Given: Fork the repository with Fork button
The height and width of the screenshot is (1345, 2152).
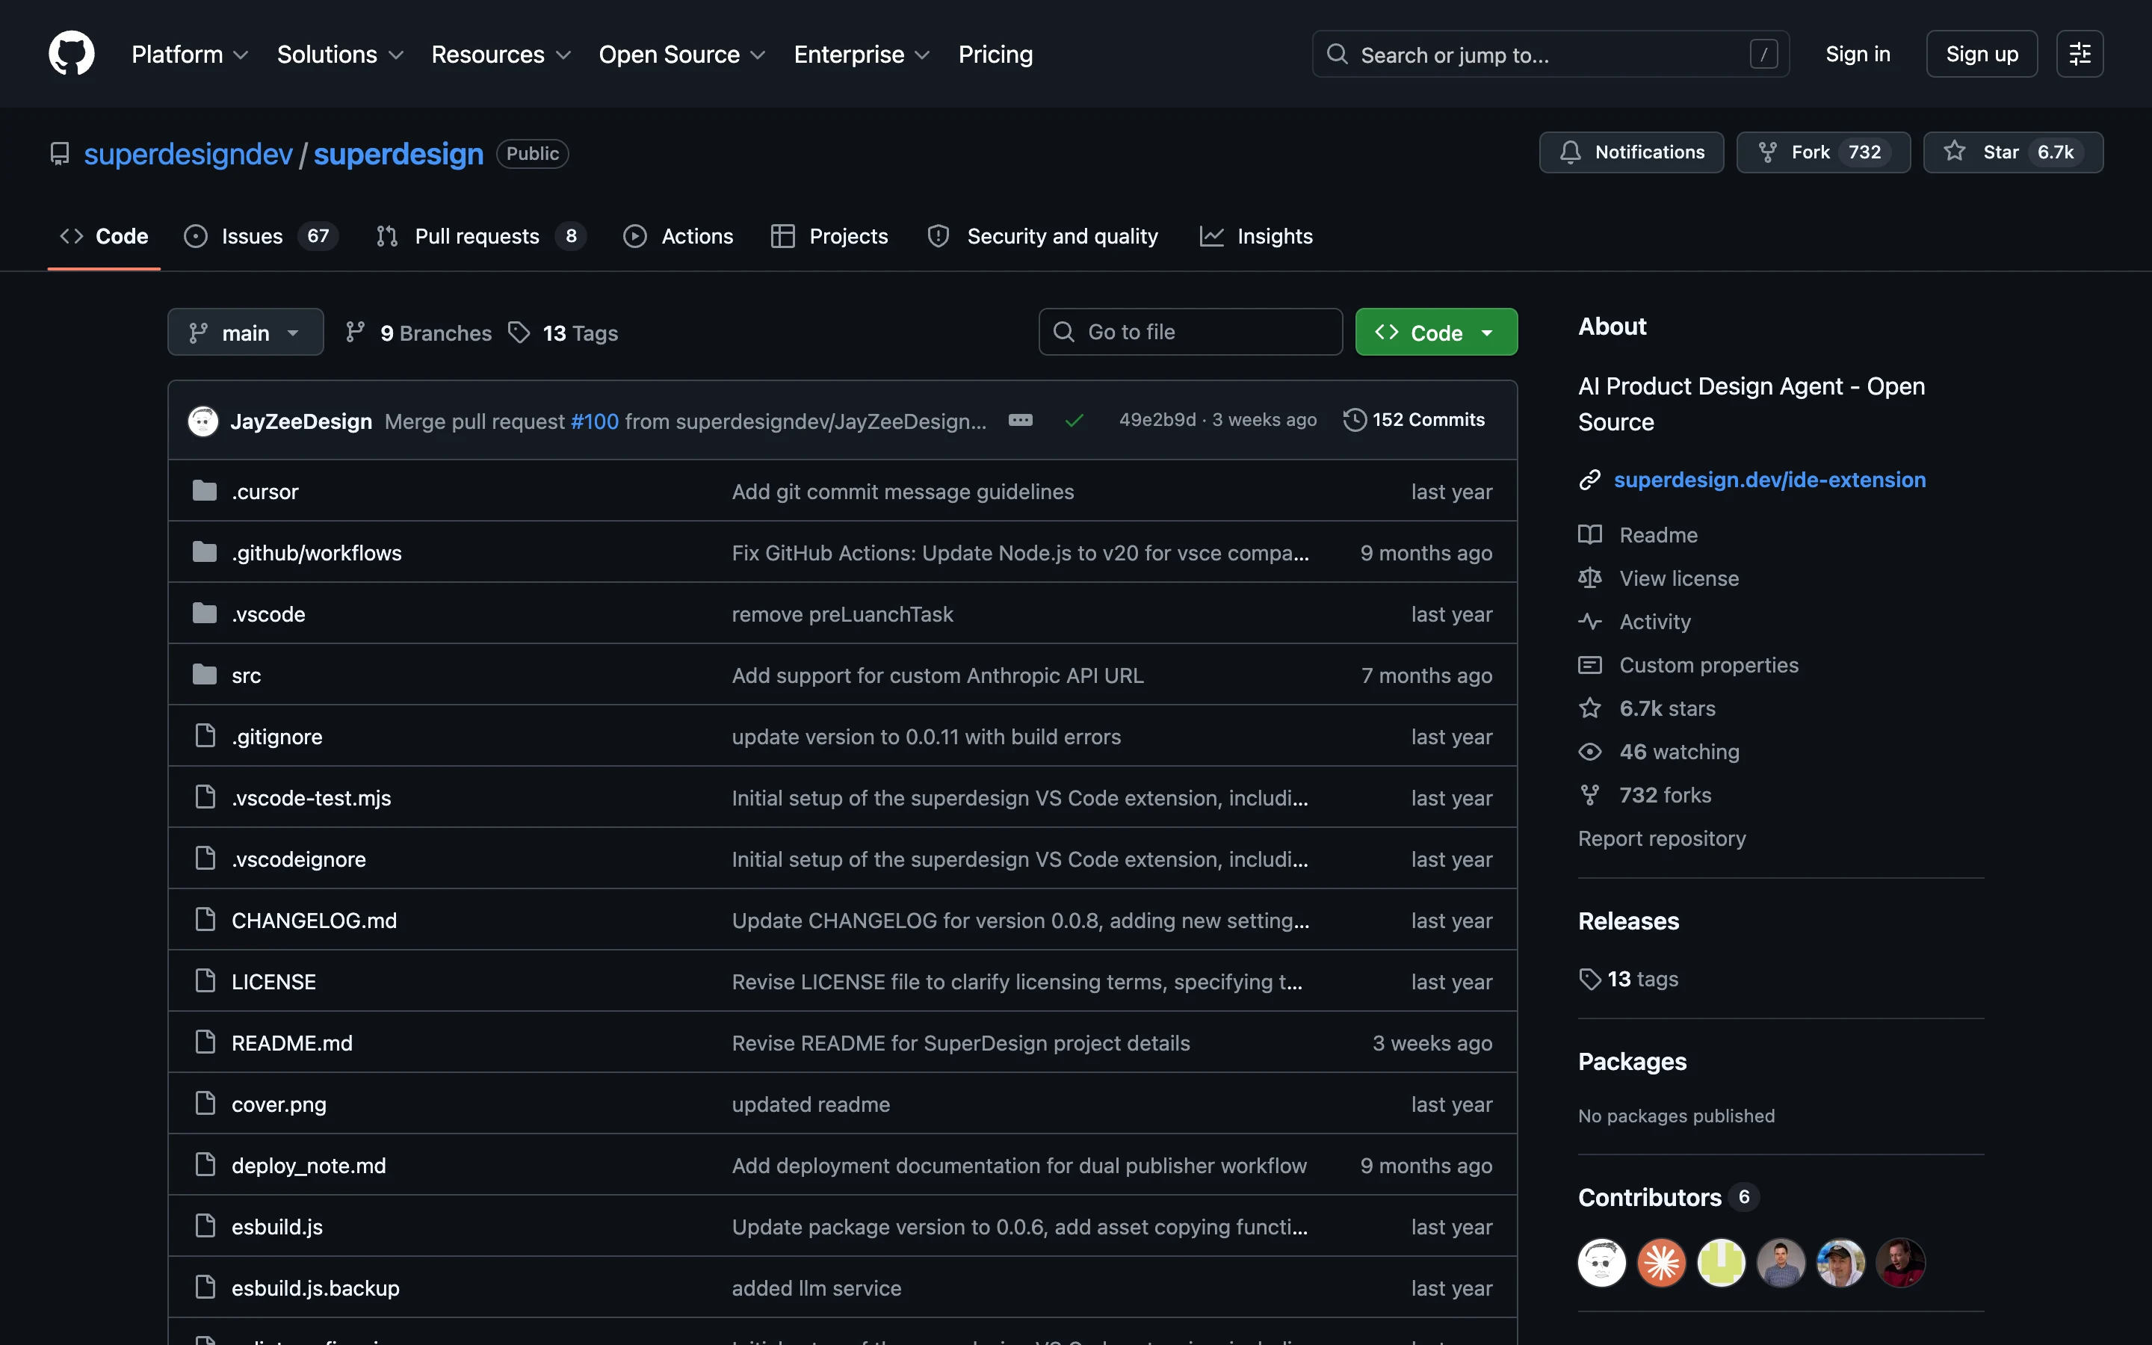Looking at the screenshot, I should tap(1823, 152).
